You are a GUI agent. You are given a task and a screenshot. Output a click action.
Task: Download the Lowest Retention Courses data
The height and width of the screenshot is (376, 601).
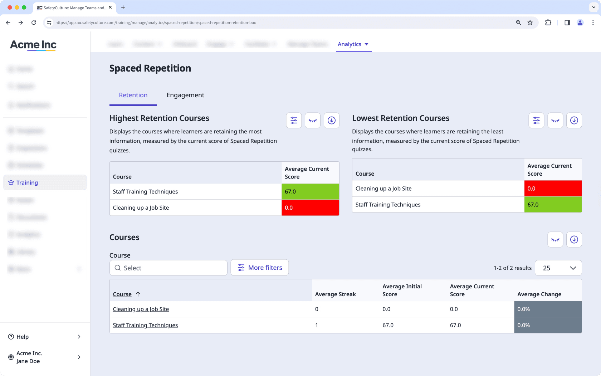574,120
